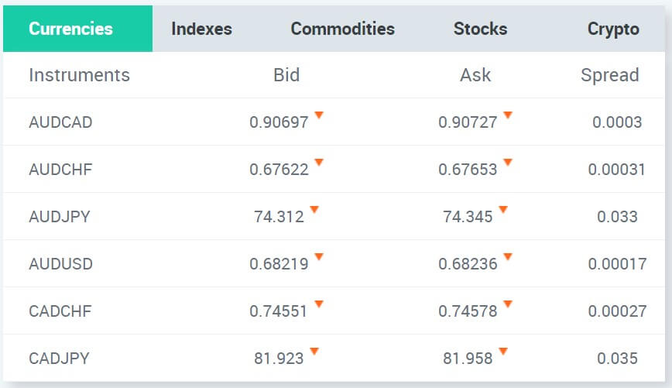
Task: Click the AUDJPY ask down-arrow icon
Action: click(x=503, y=209)
